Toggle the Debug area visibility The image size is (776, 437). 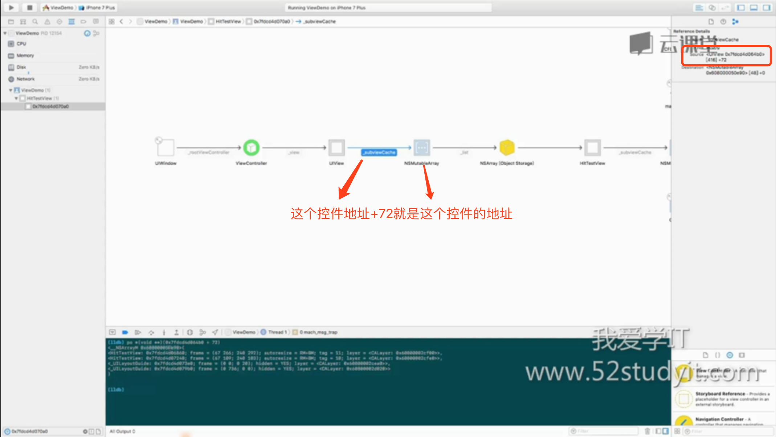click(754, 8)
